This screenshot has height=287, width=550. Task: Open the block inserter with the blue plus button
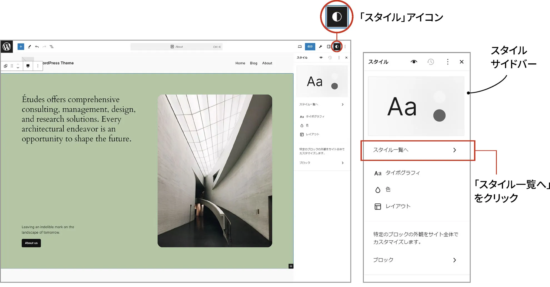[x=21, y=47]
